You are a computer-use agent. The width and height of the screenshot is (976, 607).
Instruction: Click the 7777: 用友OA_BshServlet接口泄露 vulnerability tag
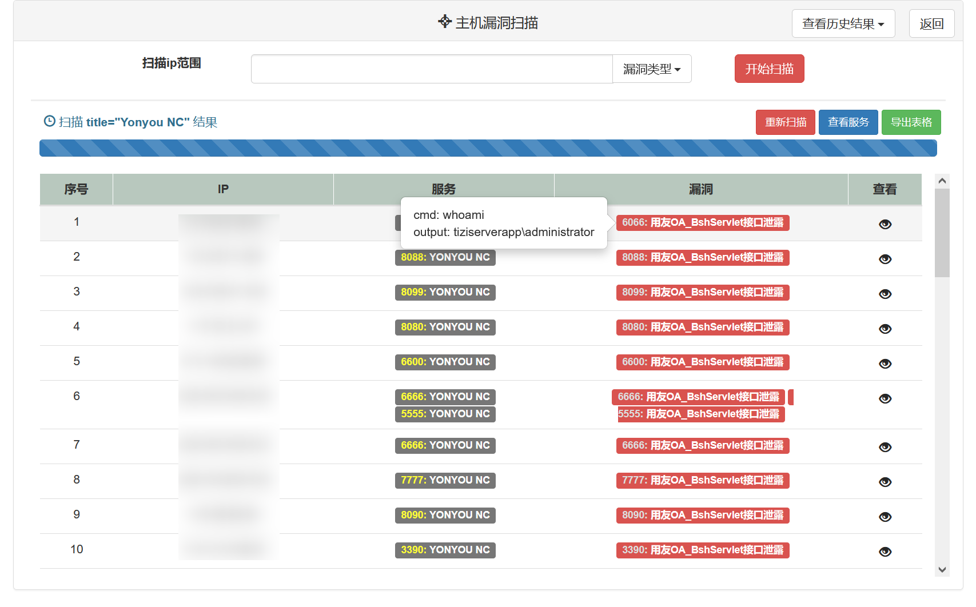click(703, 480)
